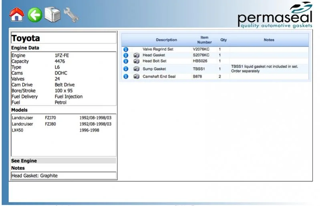The image size is (320, 206).
Task: Click the Petrol fuel value
Action: [x=60, y=102]
